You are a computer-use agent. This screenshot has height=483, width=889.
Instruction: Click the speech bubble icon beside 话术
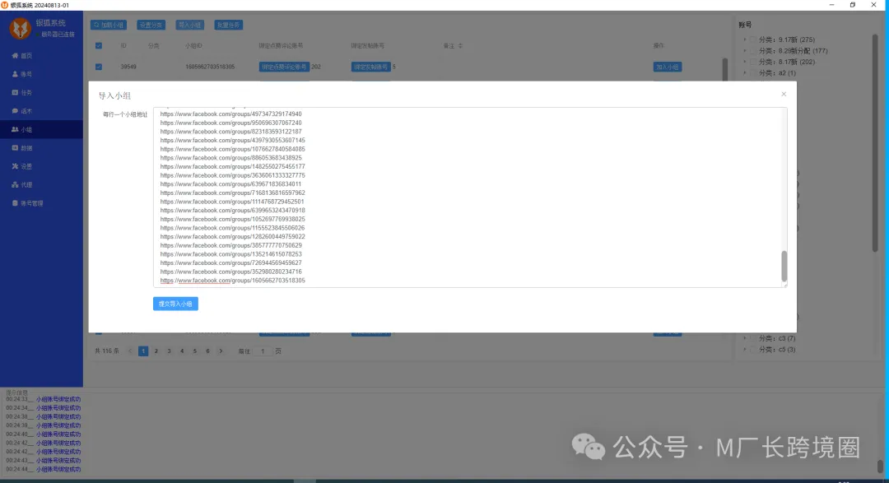click(x=15, y=111)
